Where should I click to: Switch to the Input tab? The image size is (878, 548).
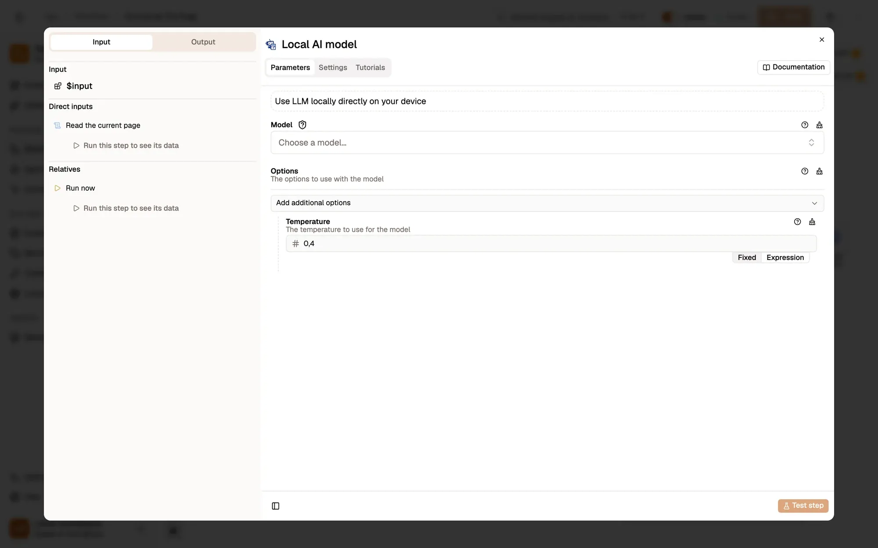(x=101, y=42)
